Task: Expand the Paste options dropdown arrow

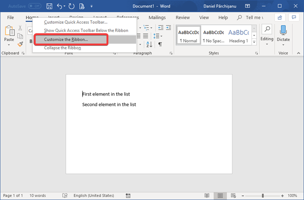Action: [9, 45]
